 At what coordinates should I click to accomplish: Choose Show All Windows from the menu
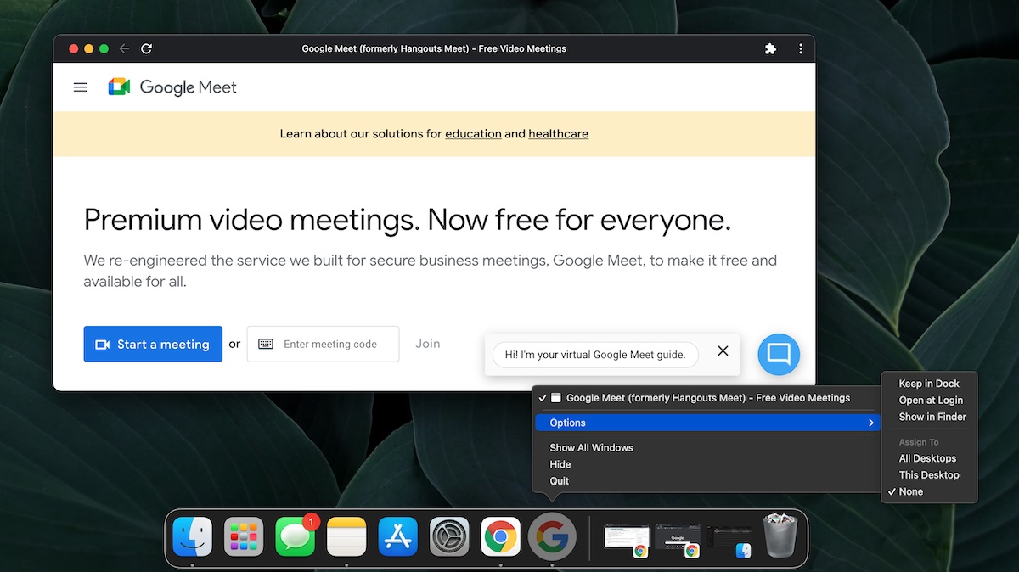591,447
